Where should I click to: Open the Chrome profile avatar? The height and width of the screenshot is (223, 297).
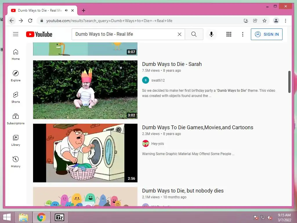(276, 21)
